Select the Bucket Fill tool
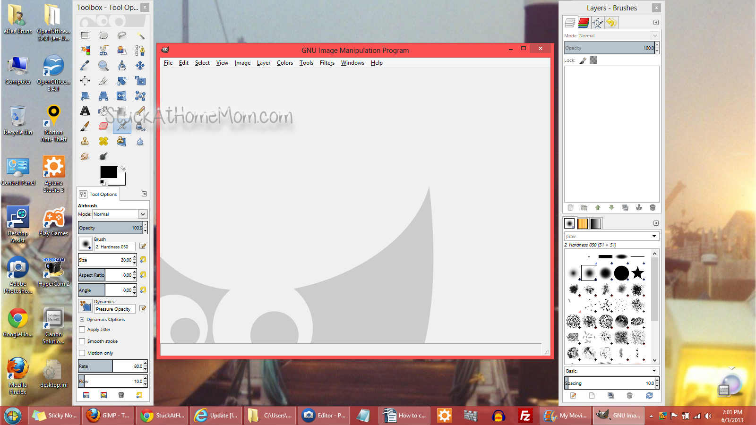 pos(103,111)
